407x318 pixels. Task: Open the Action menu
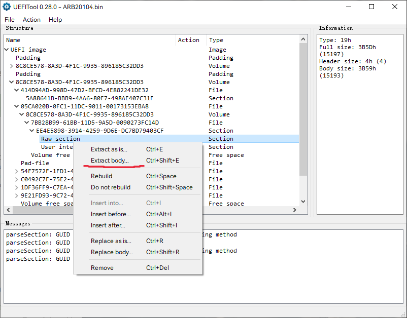pyautogui.click(x=31, y=20)
